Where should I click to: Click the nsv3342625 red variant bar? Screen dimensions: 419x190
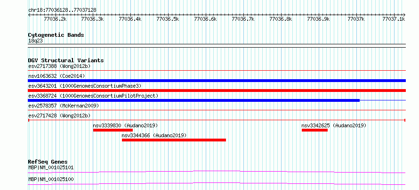pyautogui.click(x=314, y=130)
